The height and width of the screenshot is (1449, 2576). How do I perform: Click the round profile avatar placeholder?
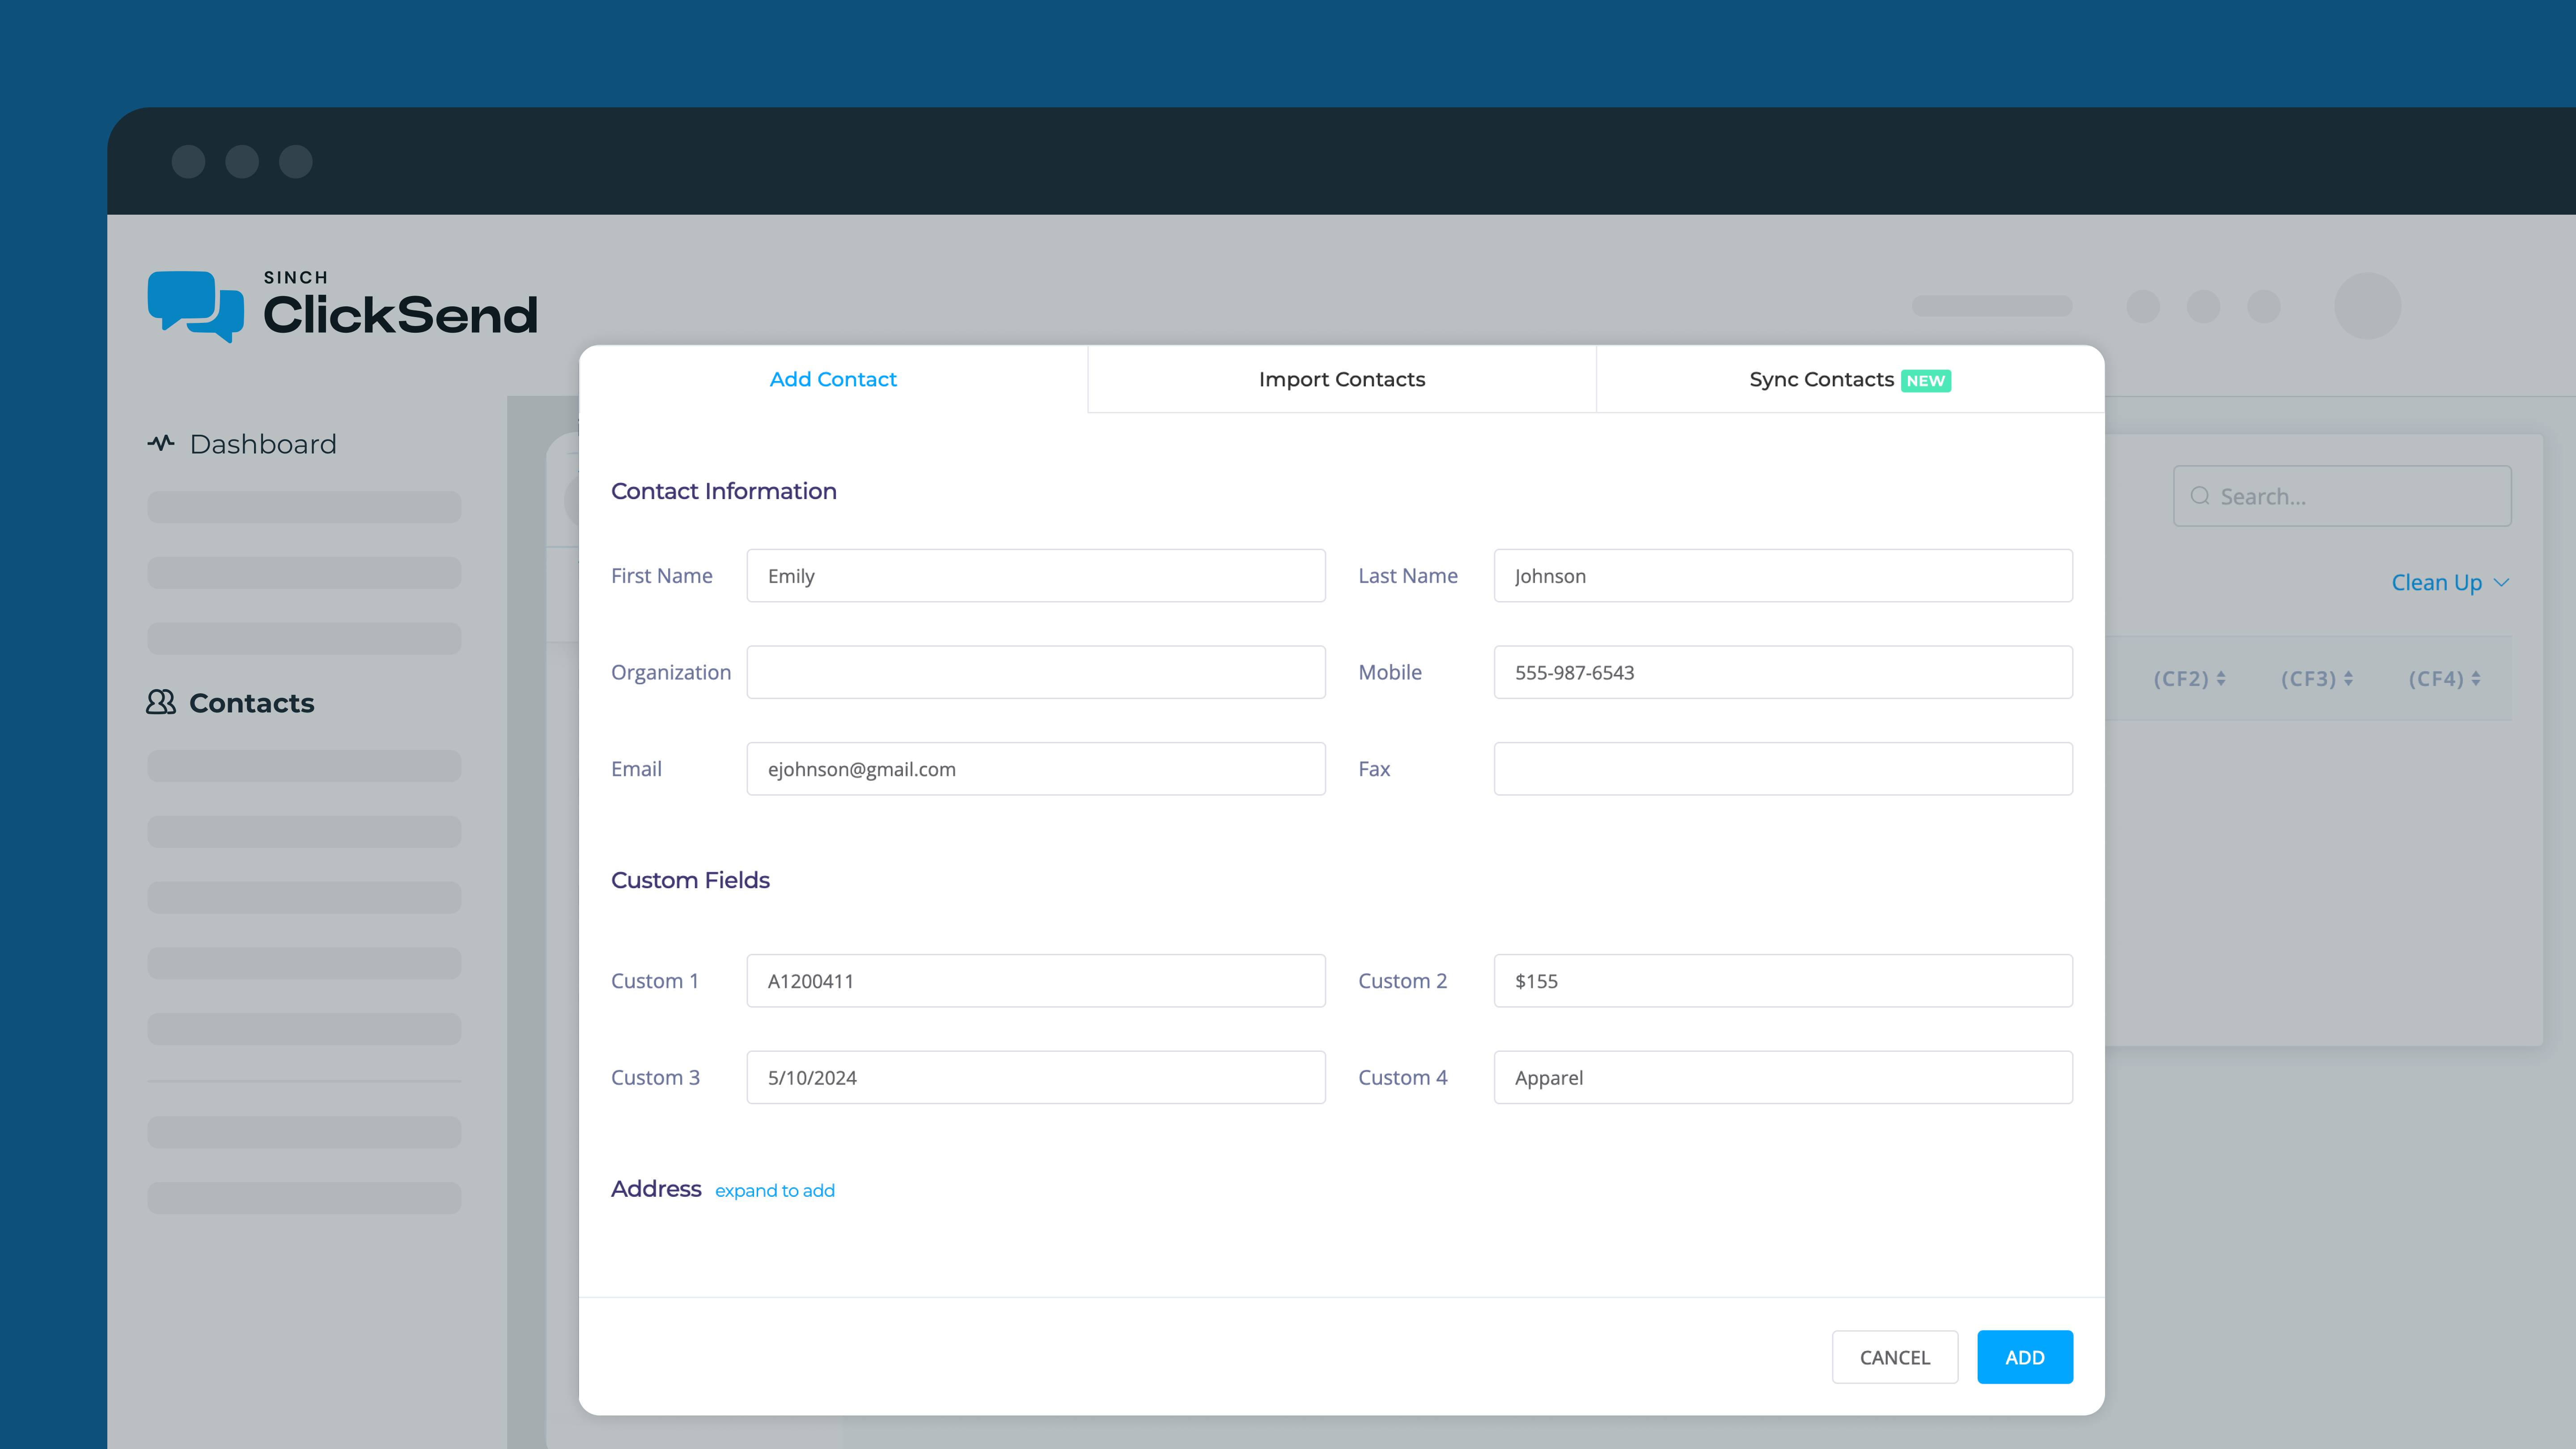tap(2367, 306)
